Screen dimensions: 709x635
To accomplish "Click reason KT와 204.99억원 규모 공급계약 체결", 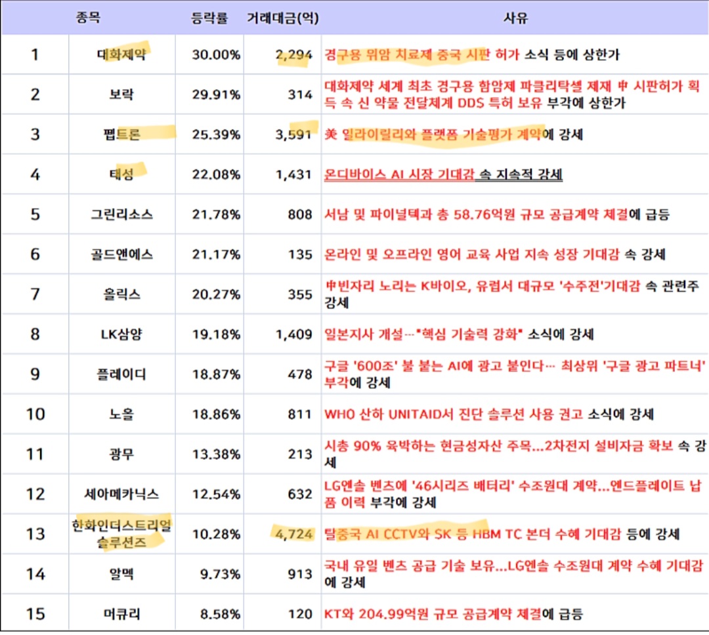I will 433,614.
